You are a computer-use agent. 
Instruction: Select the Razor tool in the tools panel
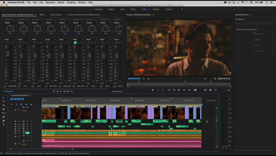pos(4,109)
